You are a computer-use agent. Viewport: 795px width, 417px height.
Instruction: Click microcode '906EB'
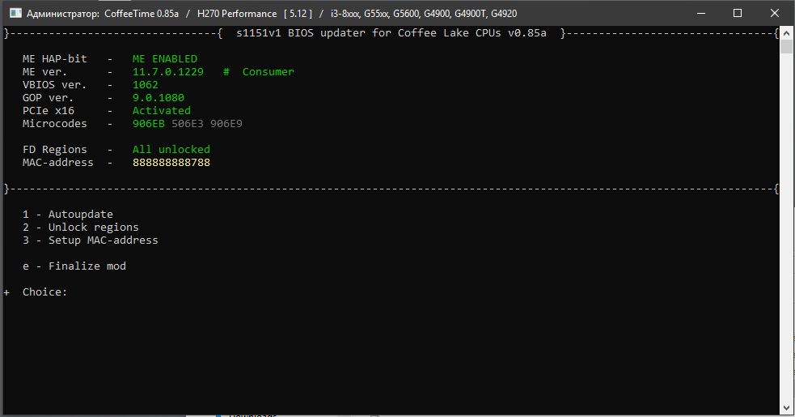149,123
